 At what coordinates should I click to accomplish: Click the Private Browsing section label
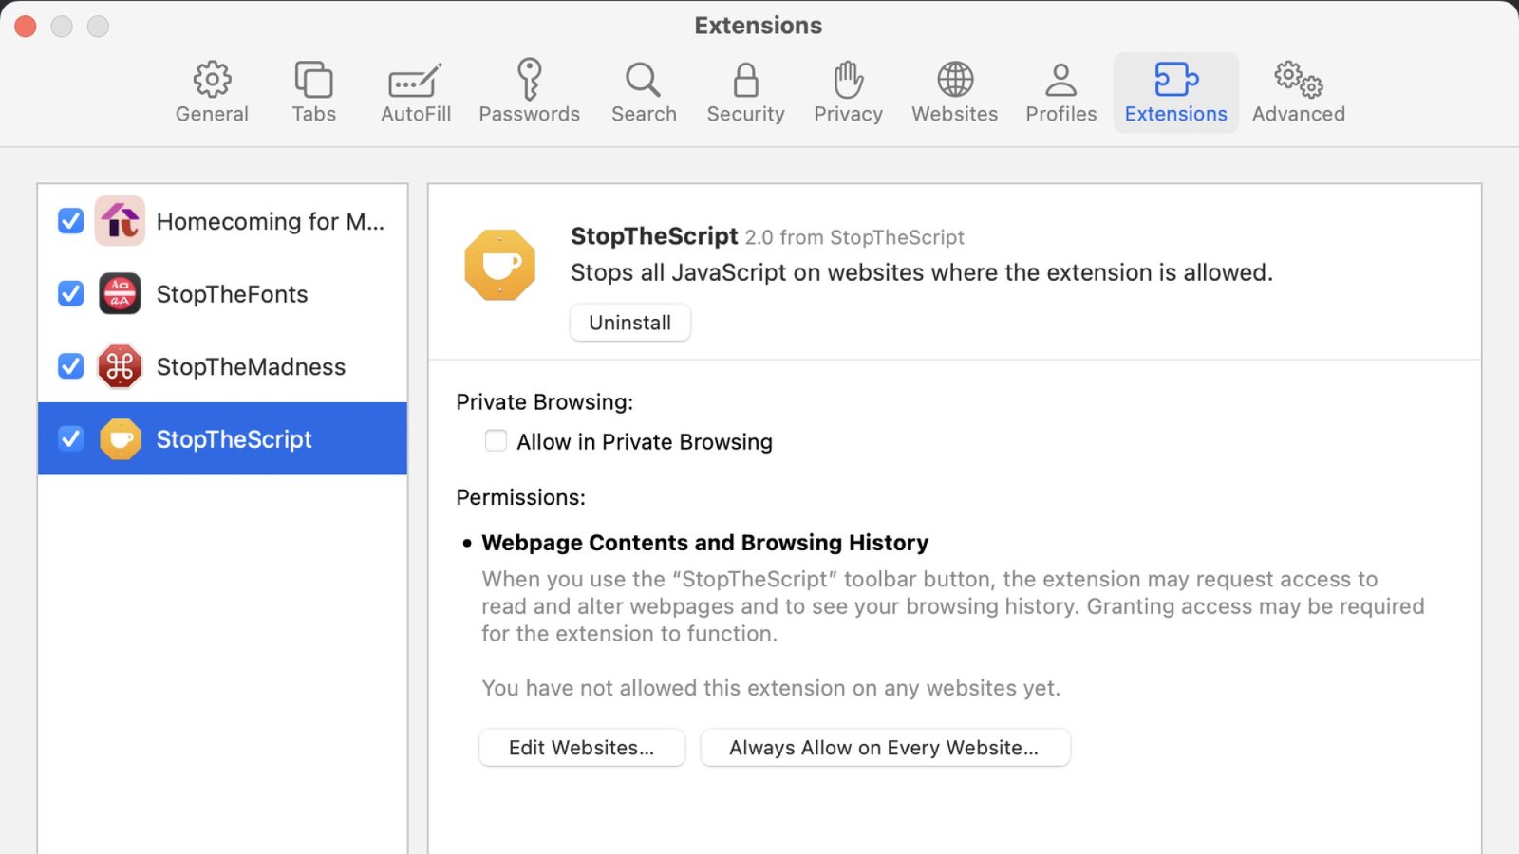545,402
